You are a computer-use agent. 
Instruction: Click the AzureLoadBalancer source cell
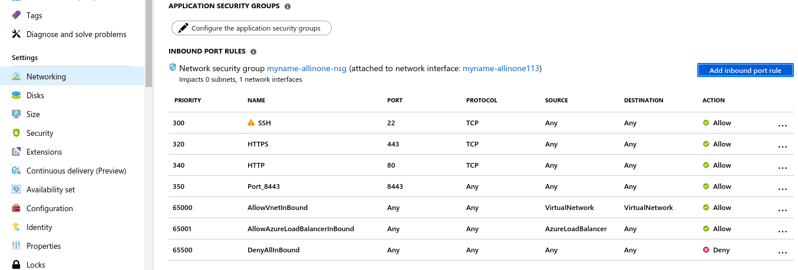coord(576,229)
